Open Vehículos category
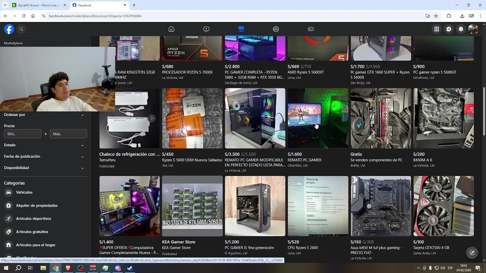 click(46, 192)
